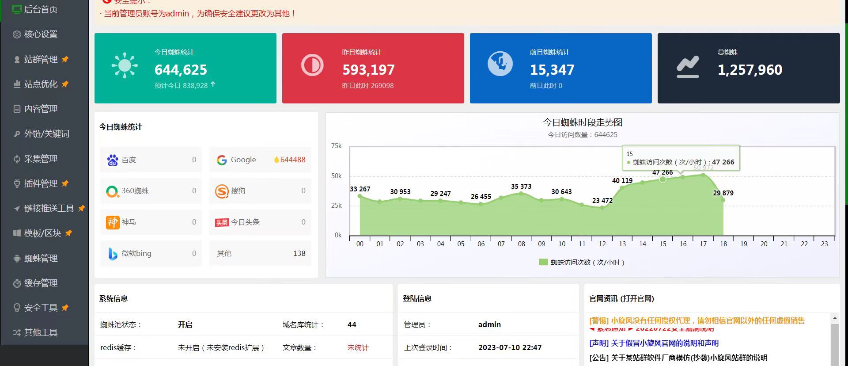848x366 pixels.
Task: Click the hour 15 data point on chart
Action: click(x=663, y=179)
